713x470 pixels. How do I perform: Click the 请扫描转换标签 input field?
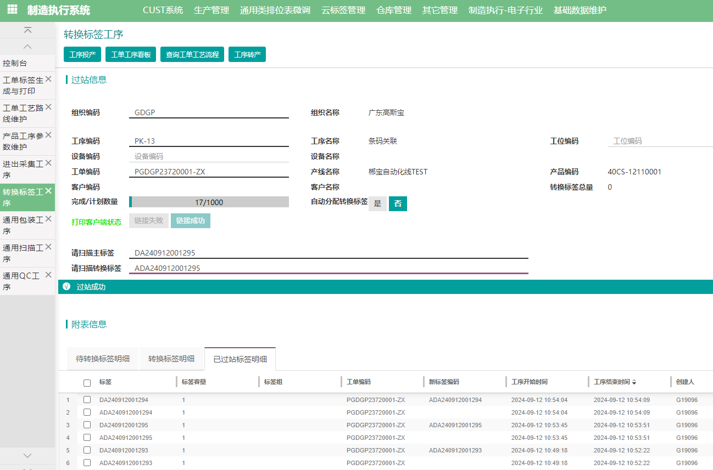coord(328,268)
